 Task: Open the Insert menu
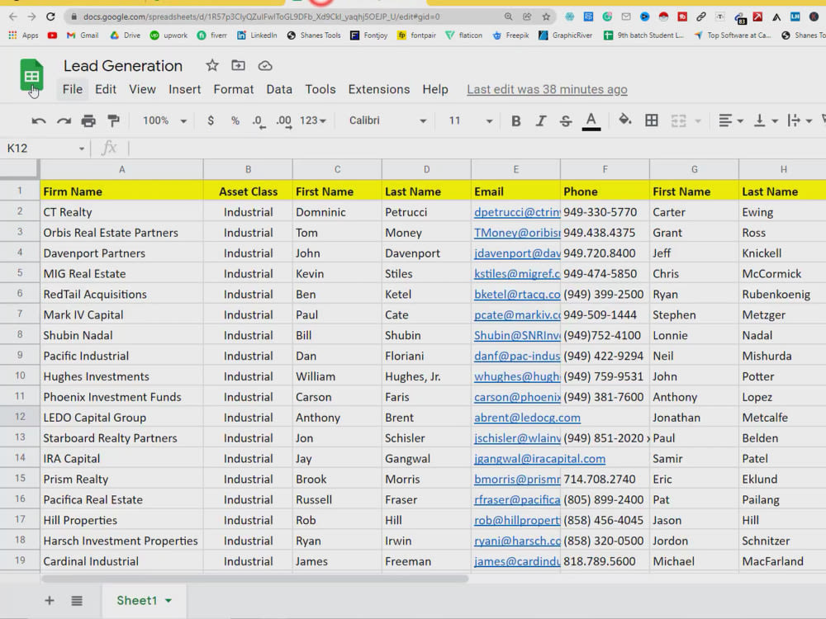(184, 89)
